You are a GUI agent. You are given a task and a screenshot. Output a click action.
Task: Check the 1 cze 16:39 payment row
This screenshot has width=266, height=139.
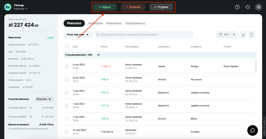(x=67, y=93)
